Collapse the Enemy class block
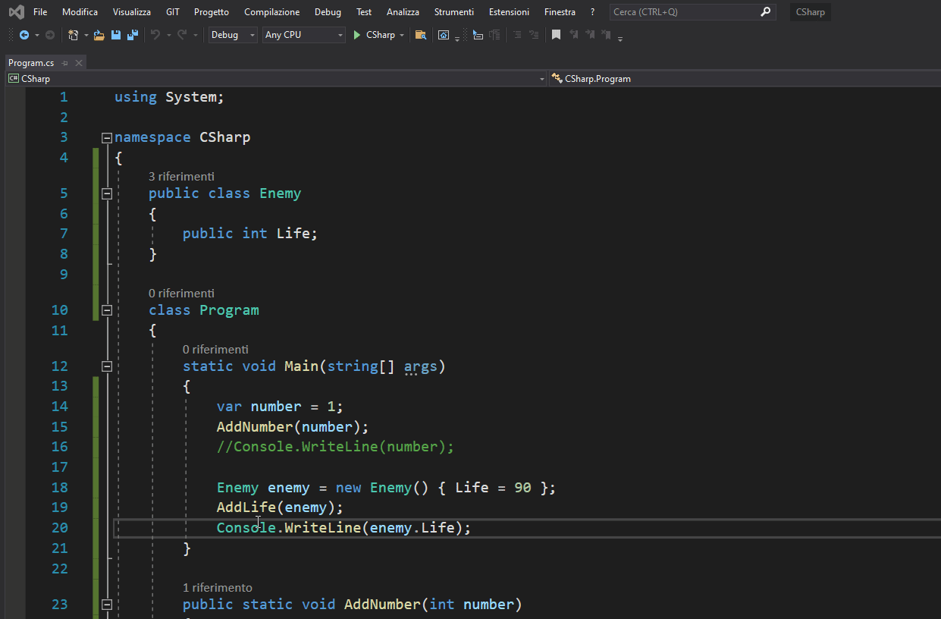The height and width of the screenshot is (619, 941). (x=107, y=193)
